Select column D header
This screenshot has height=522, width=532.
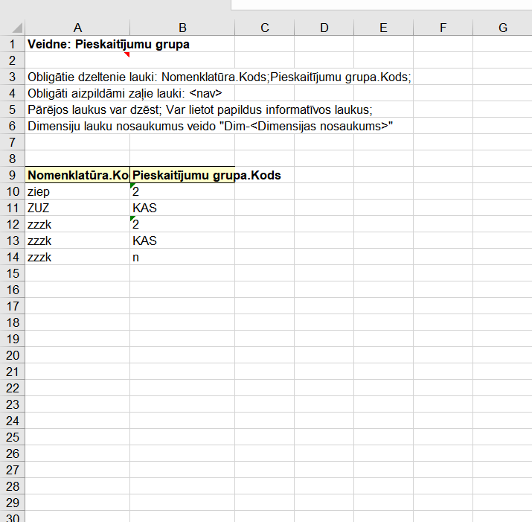pyautogui.click(x=324, y=28)
